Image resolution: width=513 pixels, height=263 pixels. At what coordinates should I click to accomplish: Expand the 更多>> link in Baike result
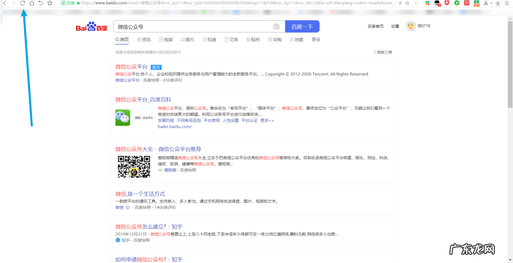point(267,120)
